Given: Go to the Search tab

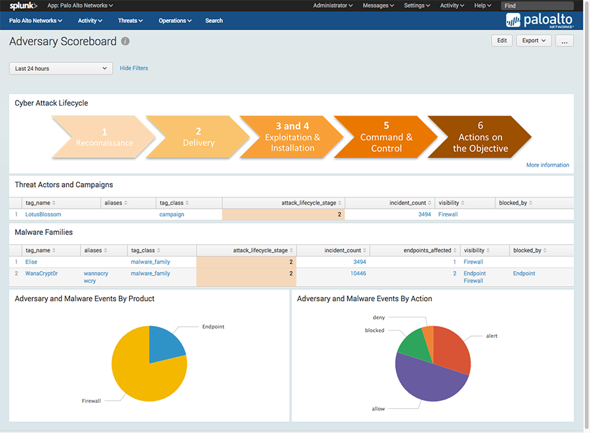Looking at the screenshot, I should point(214,21).
